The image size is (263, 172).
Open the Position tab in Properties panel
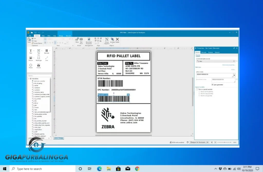211,52
